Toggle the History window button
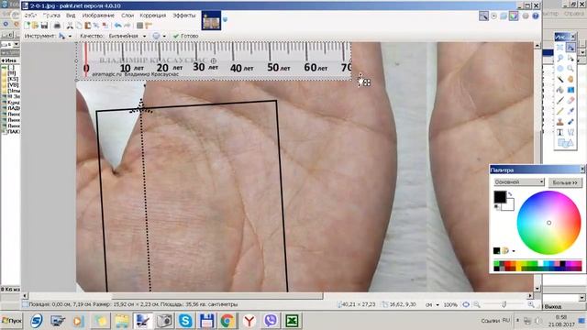 493,16
